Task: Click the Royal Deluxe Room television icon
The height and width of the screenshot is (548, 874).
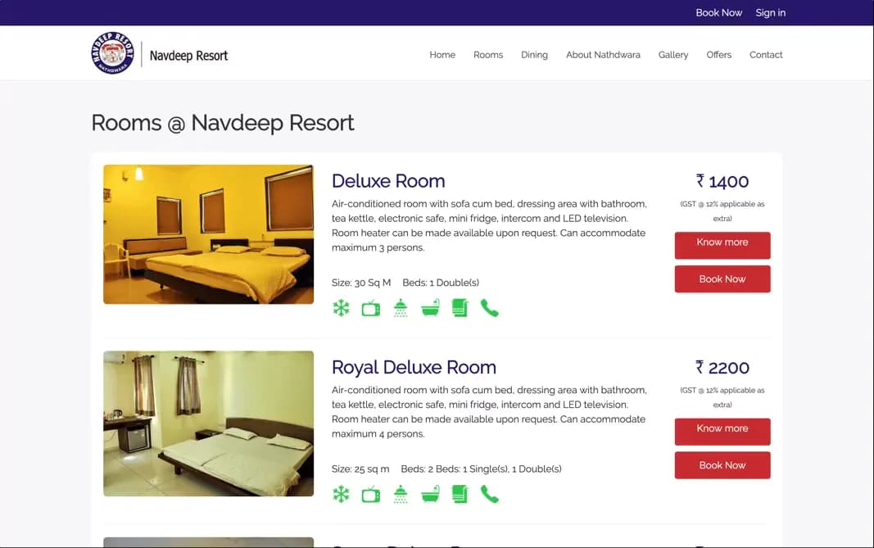Action: tap(371, 494)
